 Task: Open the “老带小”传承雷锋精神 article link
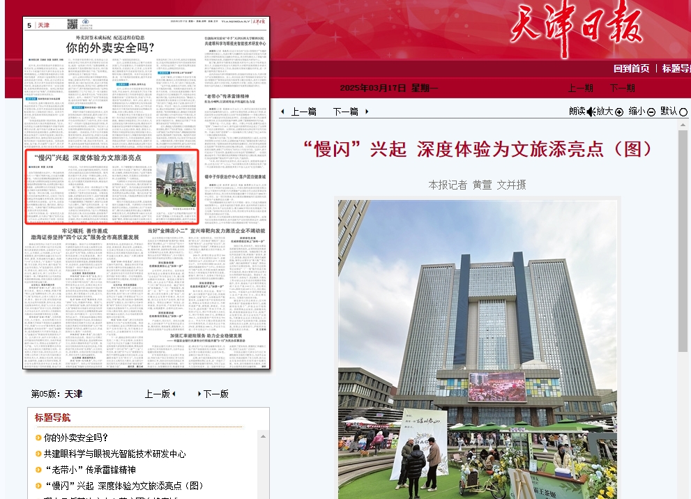click(89, 470)
